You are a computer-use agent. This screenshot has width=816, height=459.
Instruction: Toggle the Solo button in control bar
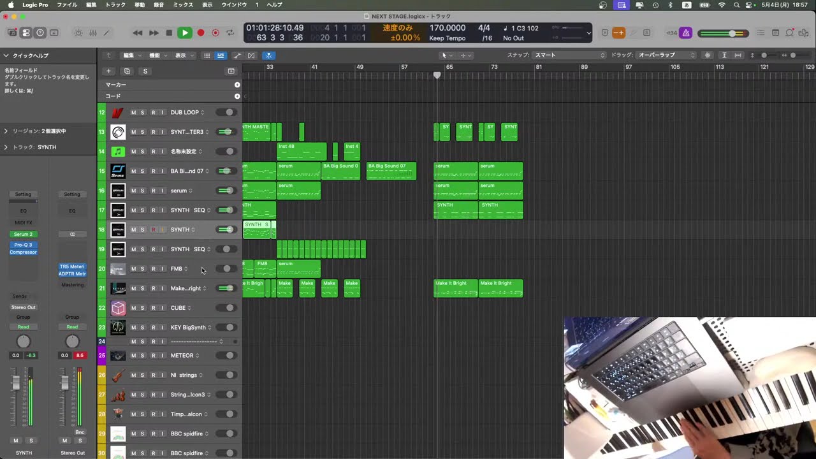[x=646, y=33]
